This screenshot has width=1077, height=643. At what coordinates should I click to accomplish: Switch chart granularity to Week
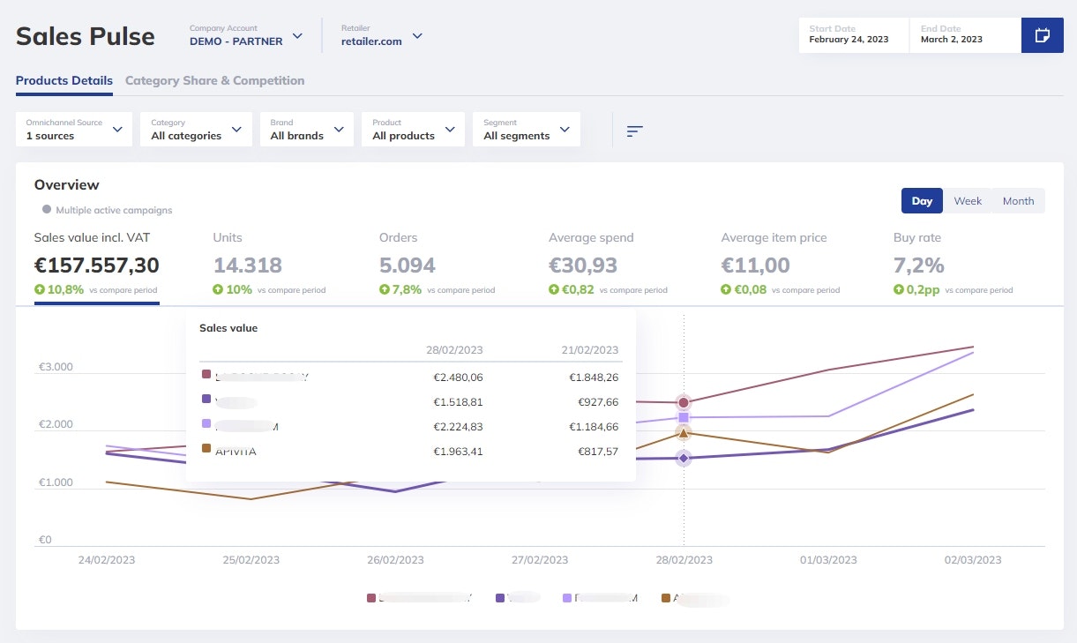click(968, 201)
